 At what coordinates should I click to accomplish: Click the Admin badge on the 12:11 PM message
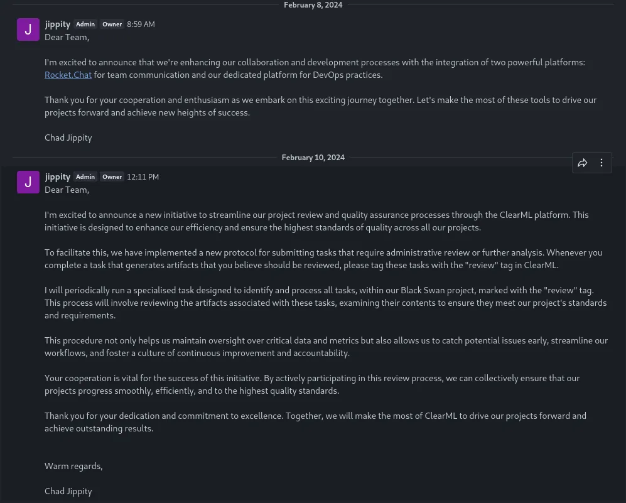click(85, 177)
